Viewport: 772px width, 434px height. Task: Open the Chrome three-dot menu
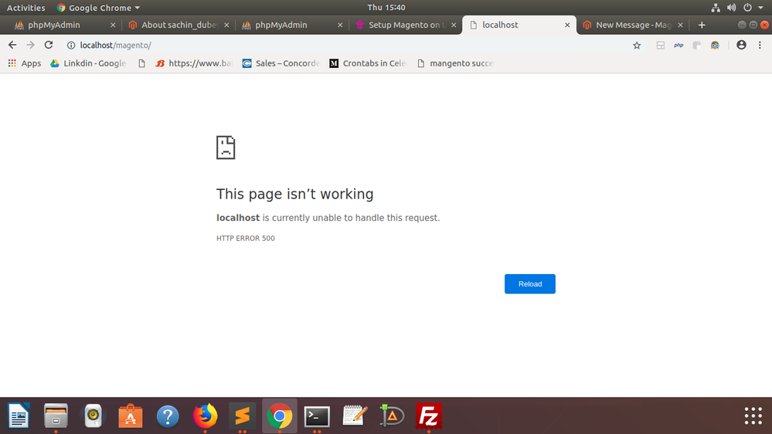coord(759,46)
